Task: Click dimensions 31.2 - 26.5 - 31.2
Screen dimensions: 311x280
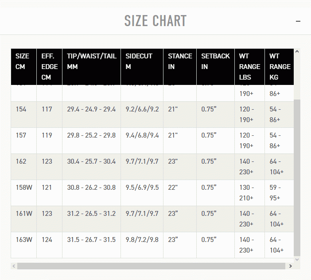Action: tap(91, 214)
